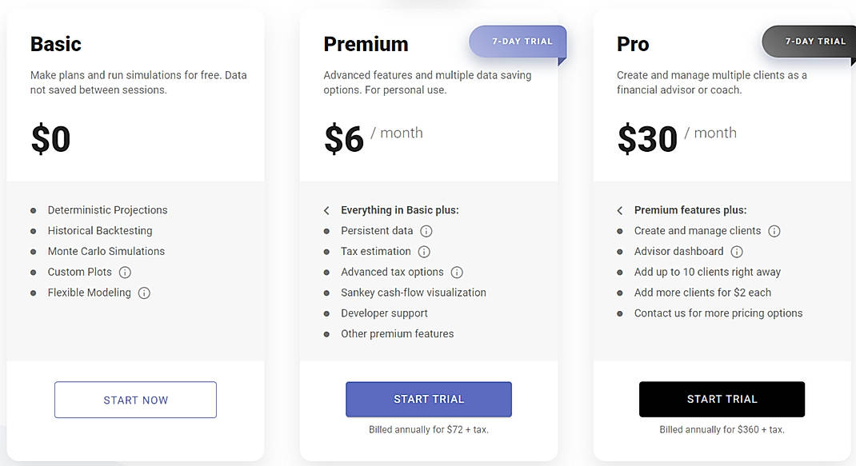Image resolution: width=856 pixels, height=466 pixels.
Task: Click Billed annually for $72 plus tax
Action: click(428, 429)
